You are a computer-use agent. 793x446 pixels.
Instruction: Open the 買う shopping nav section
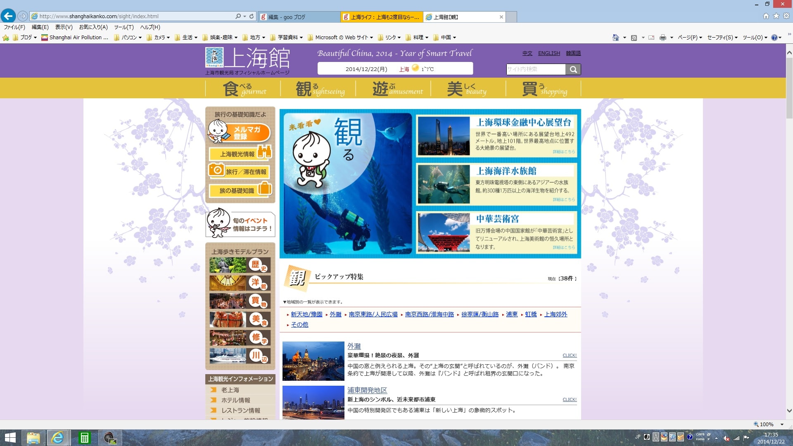544,88
